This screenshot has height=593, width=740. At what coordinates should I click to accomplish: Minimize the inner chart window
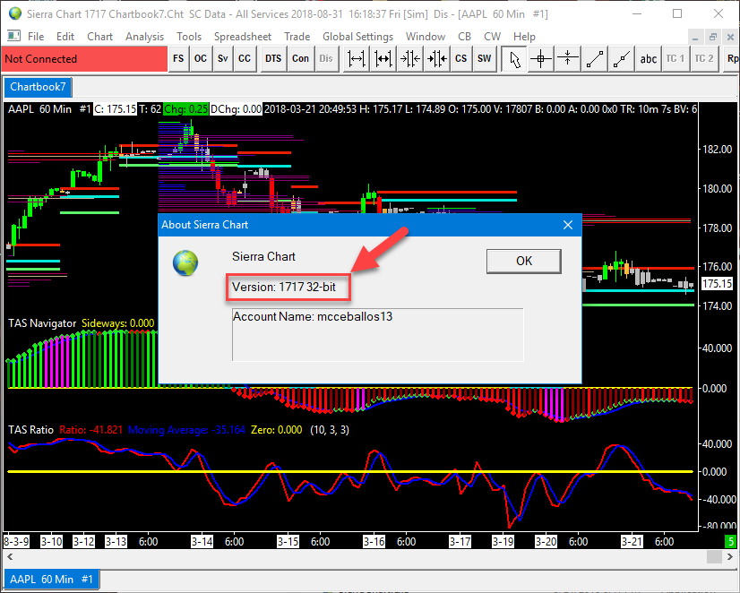[x=695, y=38]
